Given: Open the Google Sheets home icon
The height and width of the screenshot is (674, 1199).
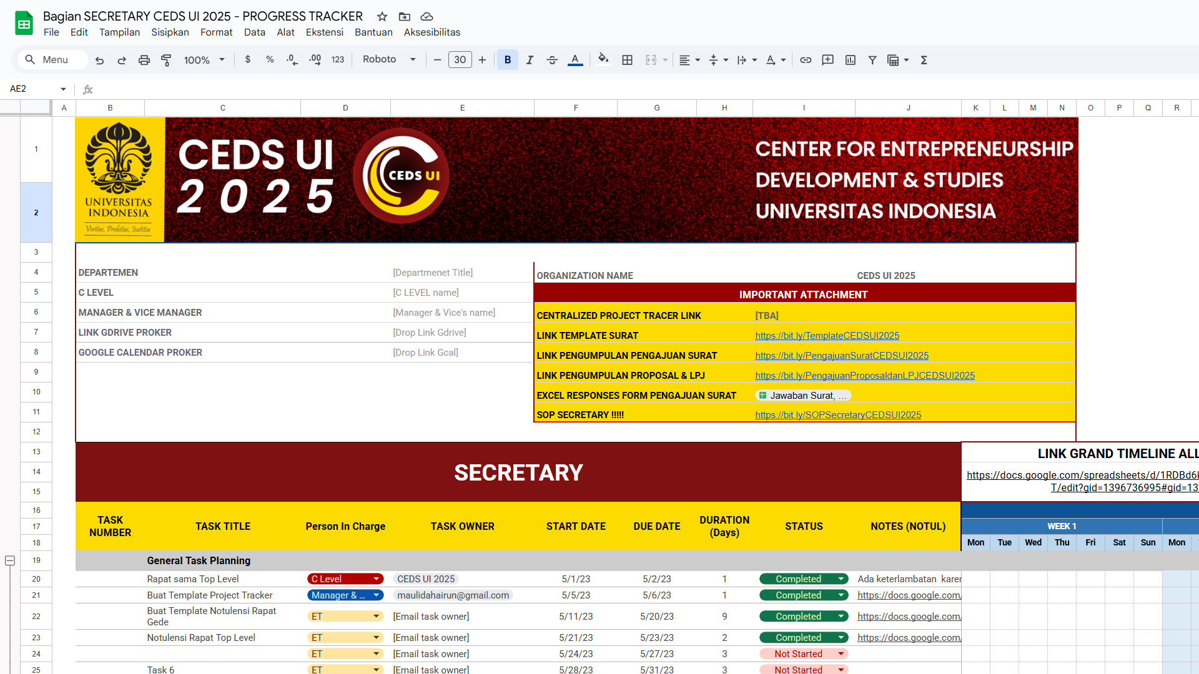Looking at the screenshot, I should click(24, 24).
